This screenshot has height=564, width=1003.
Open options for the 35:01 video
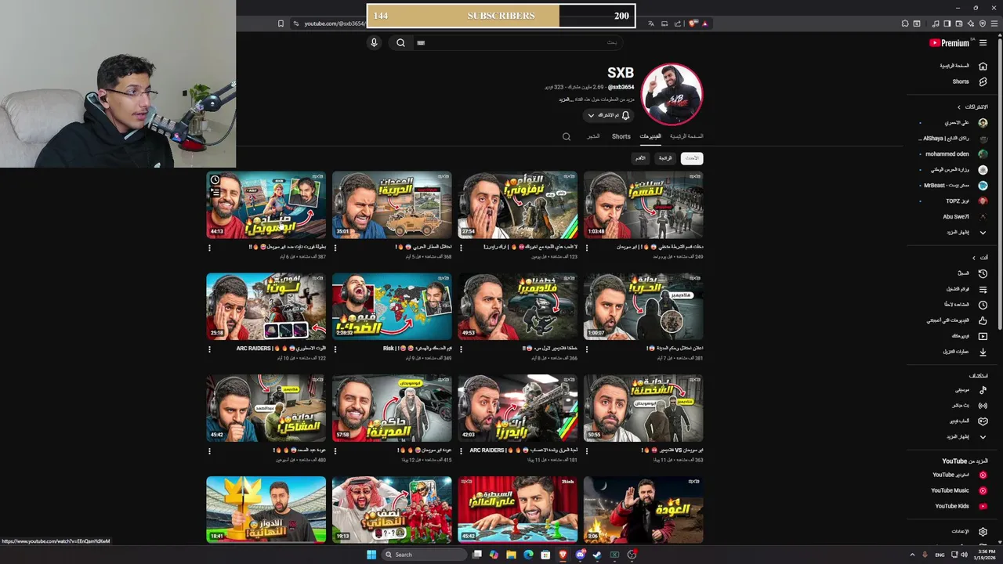335,248
